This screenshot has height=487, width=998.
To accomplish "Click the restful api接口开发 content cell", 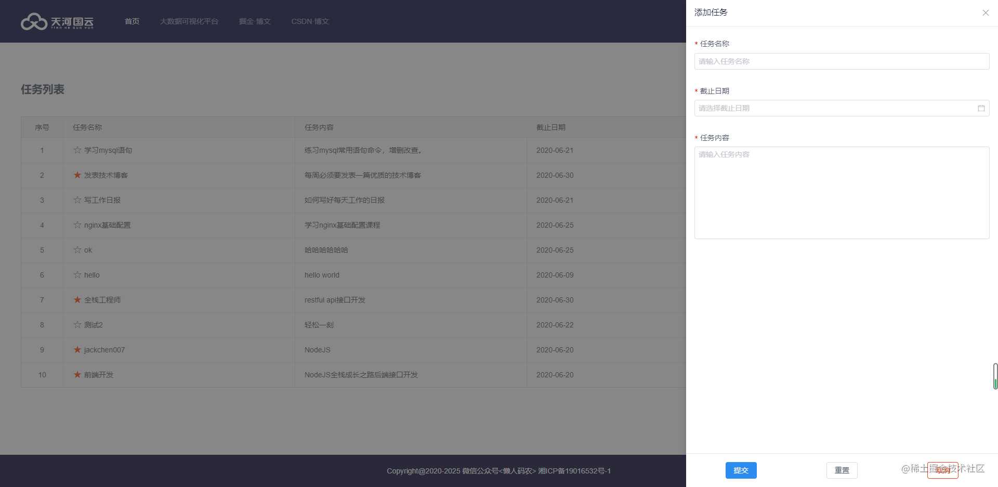I will pos(335,300).
